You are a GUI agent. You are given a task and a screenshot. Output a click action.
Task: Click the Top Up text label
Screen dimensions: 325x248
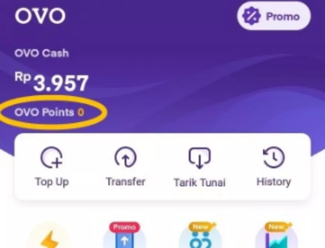(x=52, y=182)
